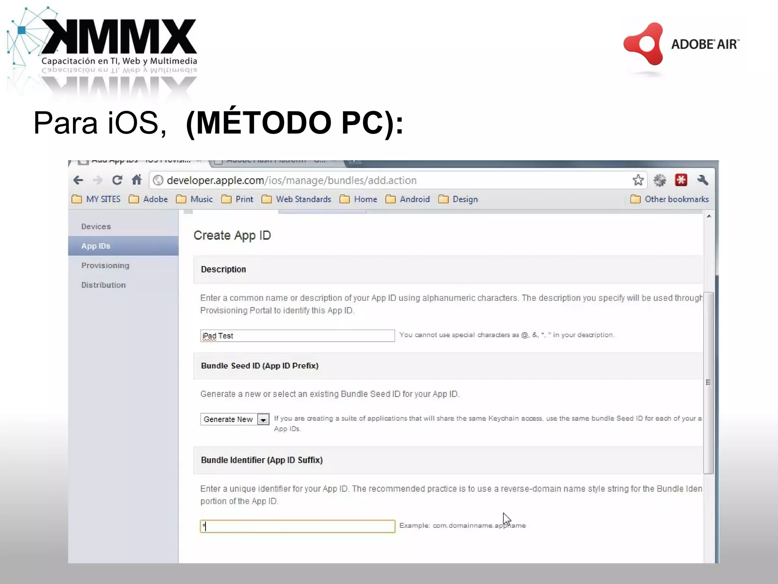Viewport: 778px width, 584px height.
Task: Click the ADOBE AIR logo
Action: click(682, 44)
